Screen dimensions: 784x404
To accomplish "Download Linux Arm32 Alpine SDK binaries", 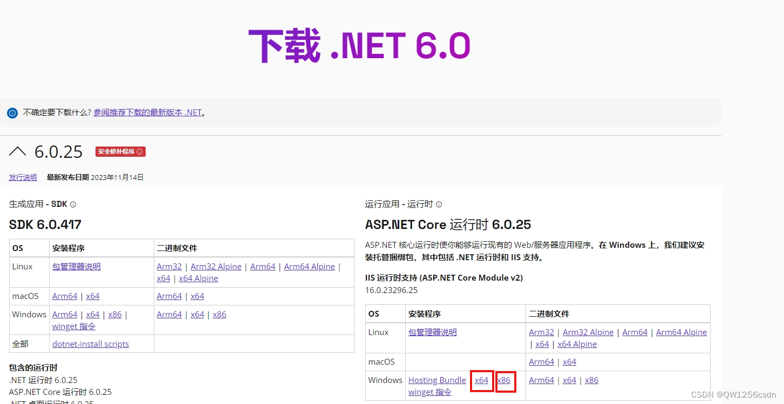I will click(216, 266).
